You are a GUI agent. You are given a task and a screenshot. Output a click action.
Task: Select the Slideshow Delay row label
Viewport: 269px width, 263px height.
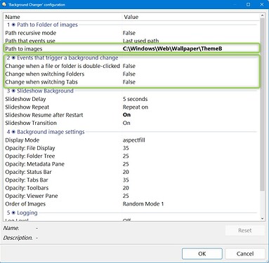25,99
